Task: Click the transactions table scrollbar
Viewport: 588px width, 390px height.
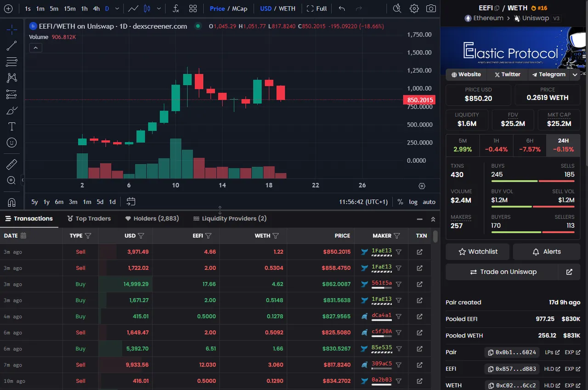Action: (435, 236)
